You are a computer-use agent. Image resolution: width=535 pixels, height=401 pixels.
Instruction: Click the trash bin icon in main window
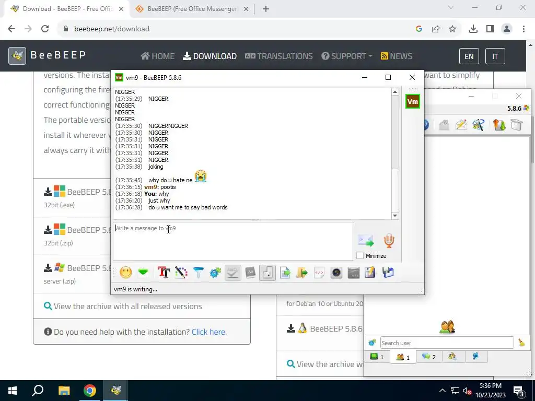pos(517,125)
